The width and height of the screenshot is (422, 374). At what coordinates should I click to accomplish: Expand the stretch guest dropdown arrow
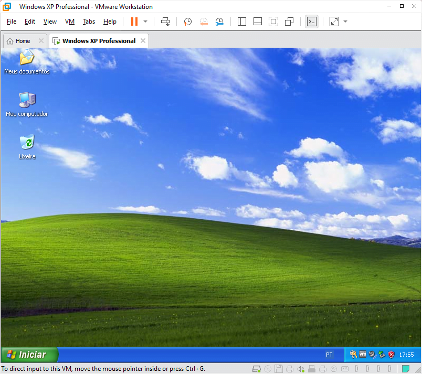[345, 22]
